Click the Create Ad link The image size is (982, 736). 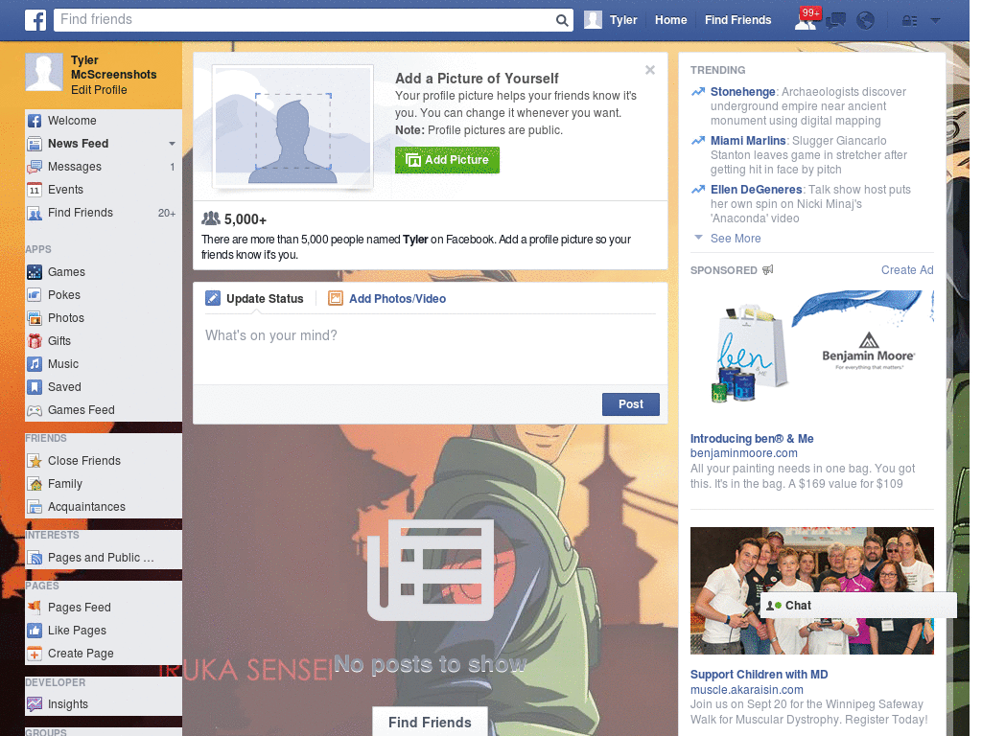click(907, 270)
